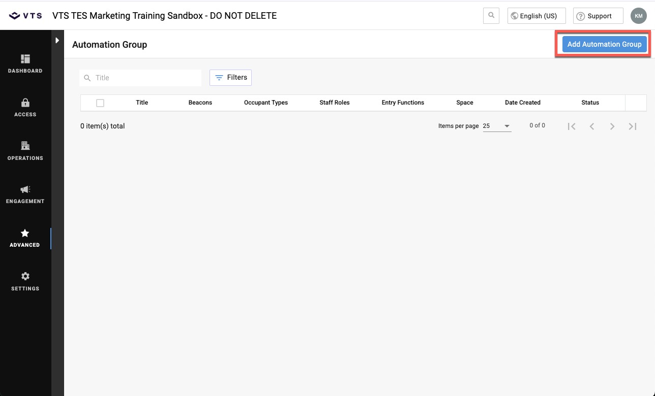Open the Filters button
This screenshot has width=655, height=396.
[x=230, y=78]
